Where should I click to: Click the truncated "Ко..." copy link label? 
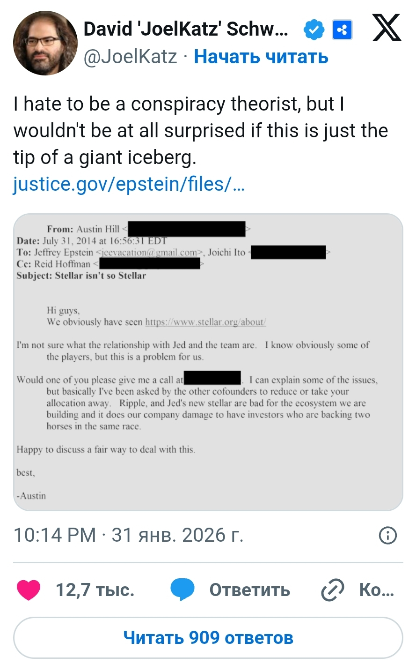coord(376,590)
